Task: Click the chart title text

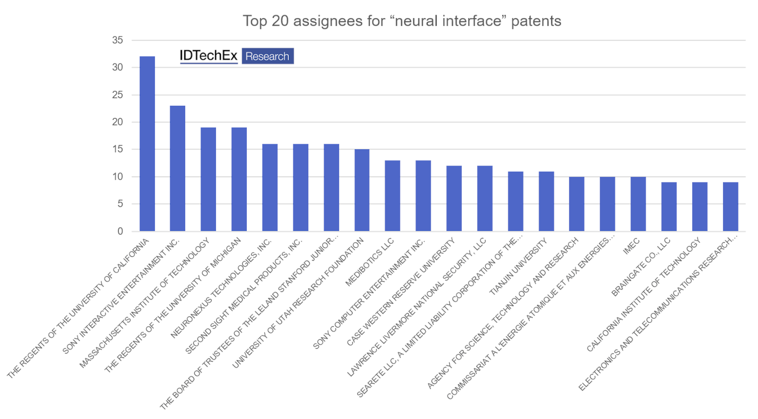Action: 402,21
